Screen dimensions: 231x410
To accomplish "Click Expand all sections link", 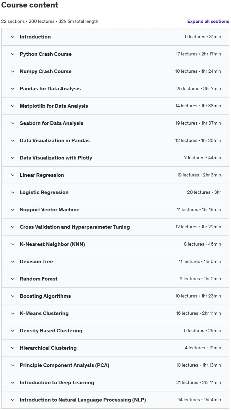I will [x=208, y=21].
